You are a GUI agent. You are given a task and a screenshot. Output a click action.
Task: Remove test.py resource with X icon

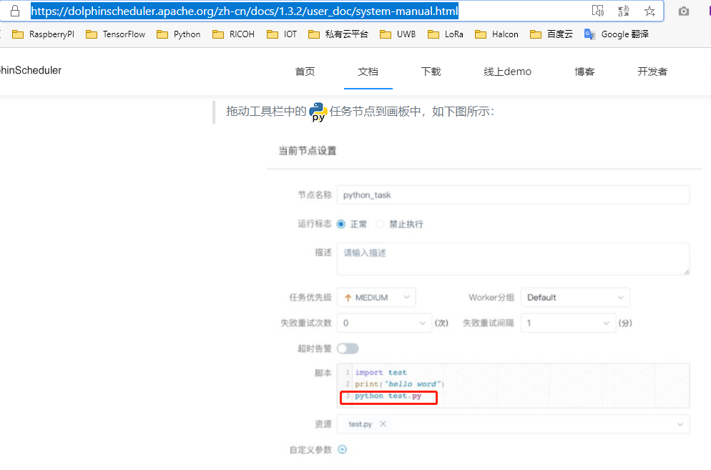coord(383,424)
